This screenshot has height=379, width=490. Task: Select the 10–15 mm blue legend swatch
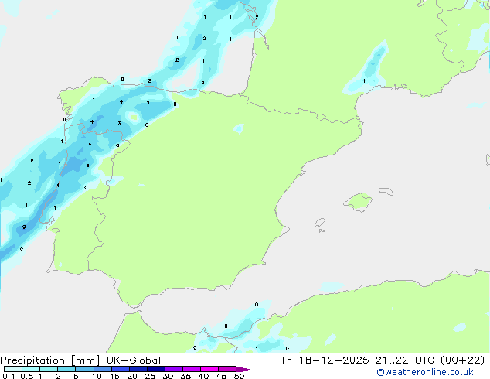pos(102,369)
